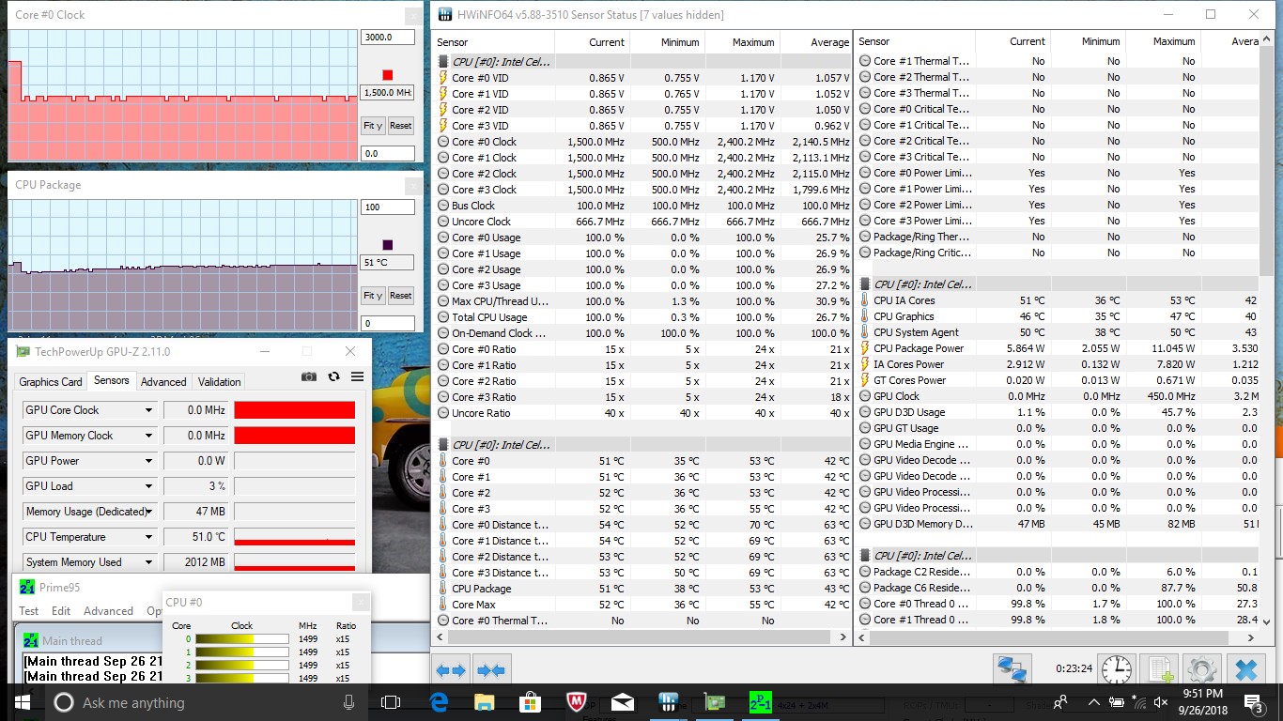The height and width of the screenshot is (721, 1283).
Task: Click the dark purple CPU Package color swatch
Action: click(388, 245)
